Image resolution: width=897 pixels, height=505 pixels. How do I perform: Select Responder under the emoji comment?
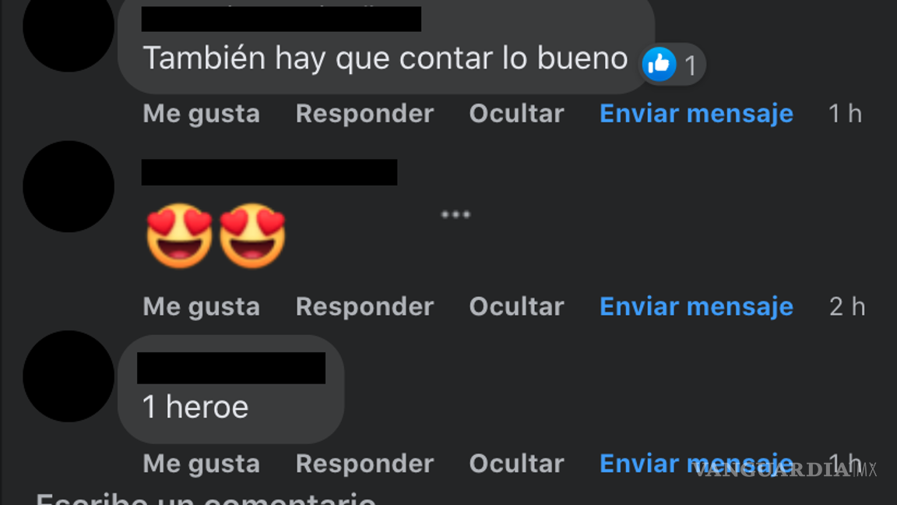364,306
